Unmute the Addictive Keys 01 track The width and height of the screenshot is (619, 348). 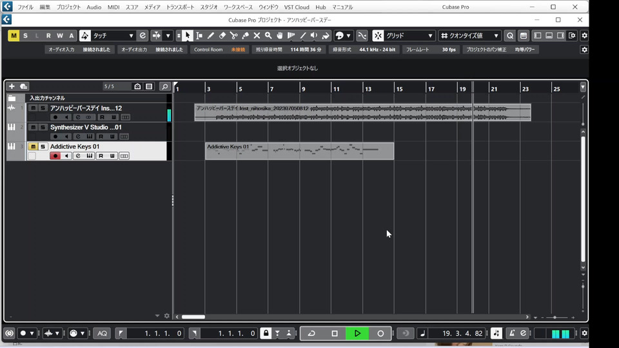coord(33,146)
